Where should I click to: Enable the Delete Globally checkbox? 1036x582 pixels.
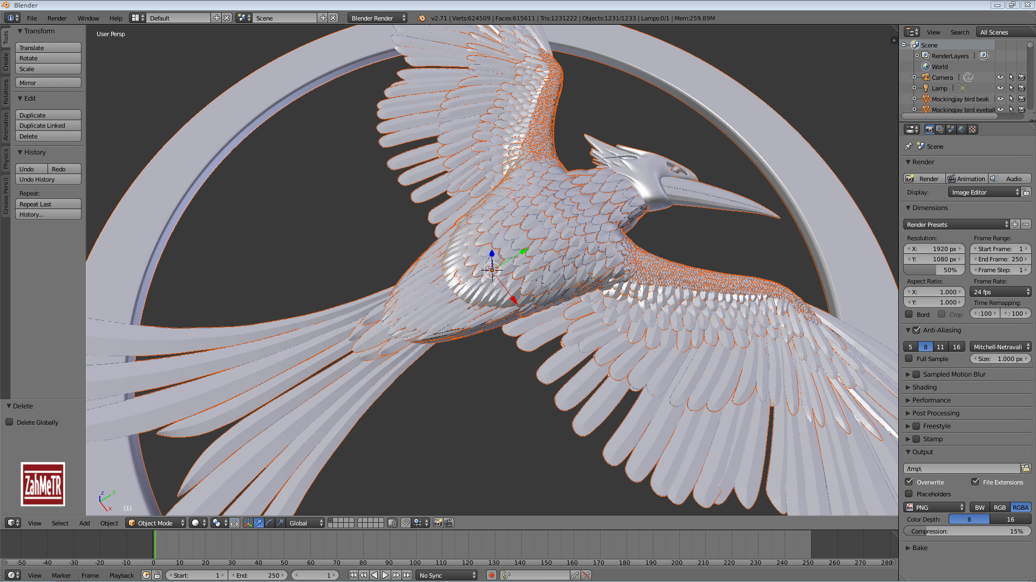[x=10, y=422]
